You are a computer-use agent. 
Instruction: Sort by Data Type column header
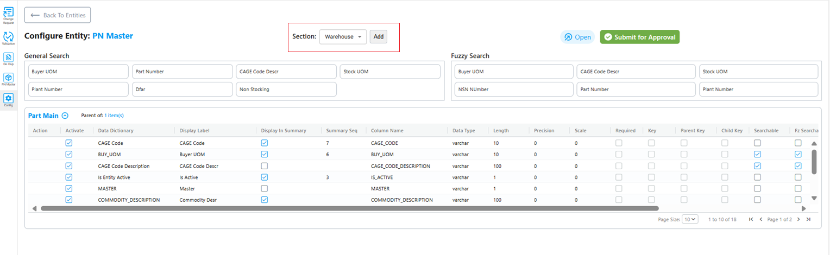click(464, 130)
